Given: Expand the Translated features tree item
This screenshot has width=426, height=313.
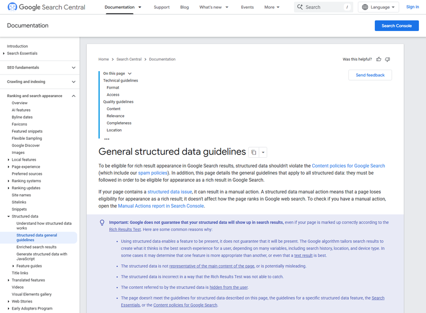Looking at the screenshot, I should pos(9,280).
